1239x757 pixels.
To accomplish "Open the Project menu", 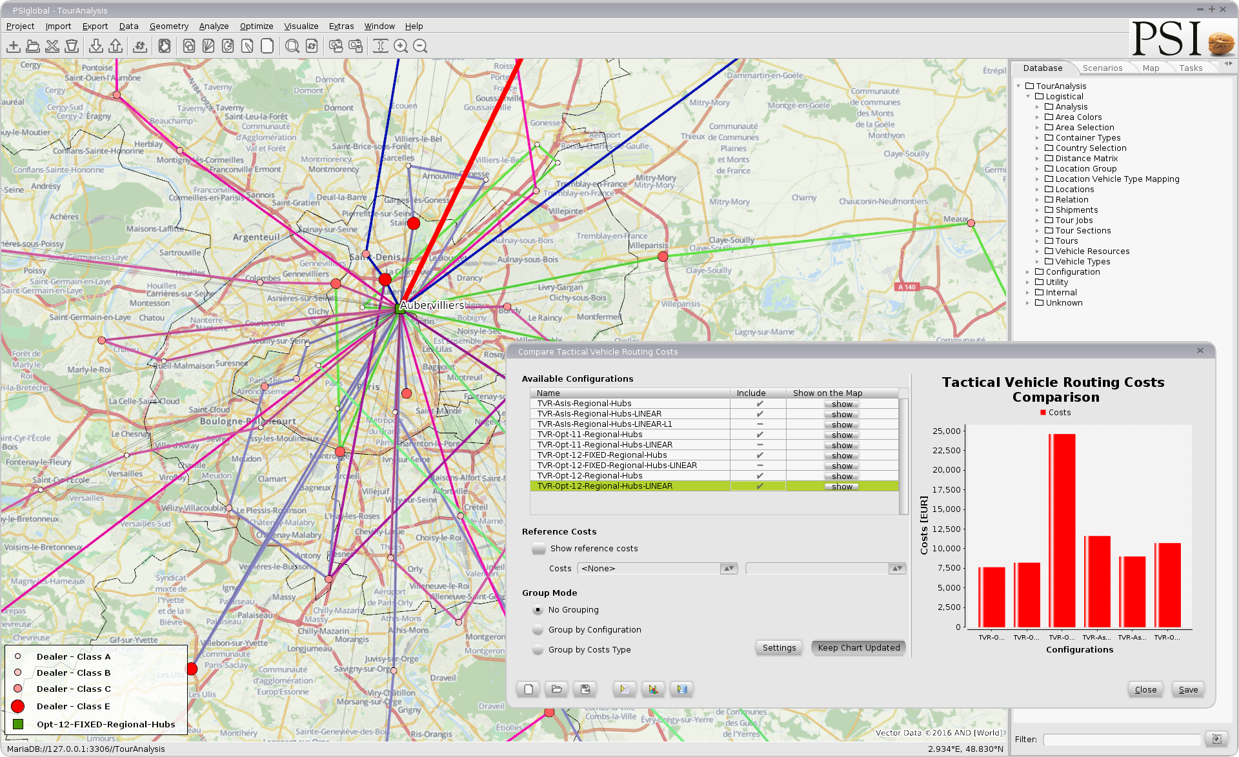I will [20, 26].
